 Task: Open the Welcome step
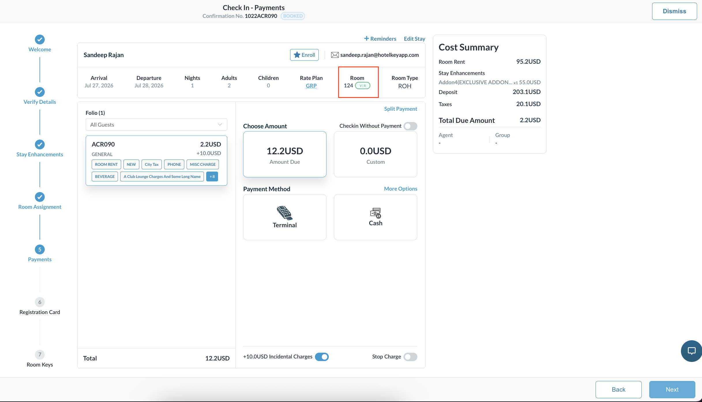pyautogui.click(x=40, y=49)
